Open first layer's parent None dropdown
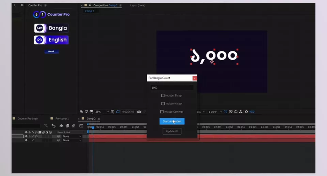Viewport: 327px width, 176px height. coord(72,137)
